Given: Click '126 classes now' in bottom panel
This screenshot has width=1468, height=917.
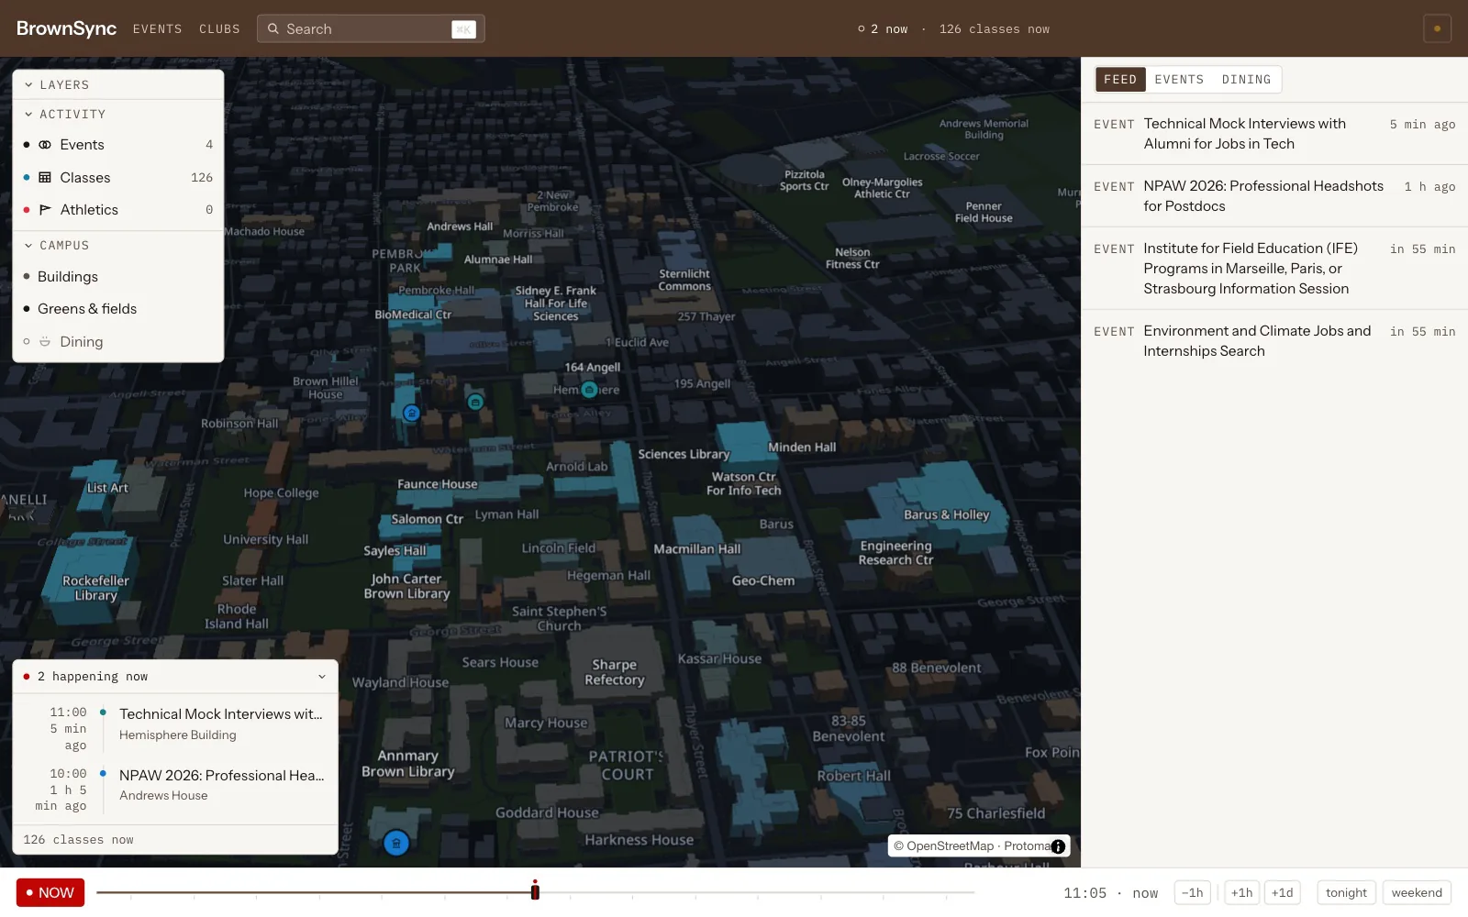Looking at the screenshot, I should pyautogui.click(x=78, y=840).
